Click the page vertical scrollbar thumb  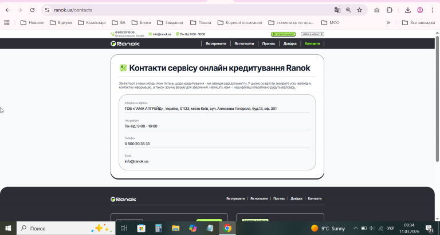(x=437, y=98)
